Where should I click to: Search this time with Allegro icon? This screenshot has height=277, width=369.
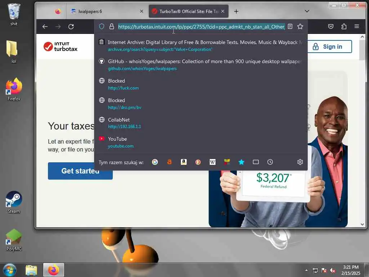169,162
